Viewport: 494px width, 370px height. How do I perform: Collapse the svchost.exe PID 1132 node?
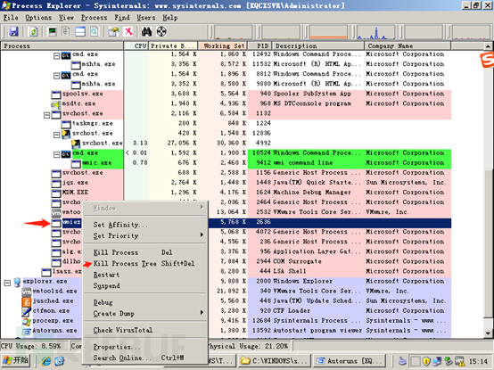tap(46, 115)
